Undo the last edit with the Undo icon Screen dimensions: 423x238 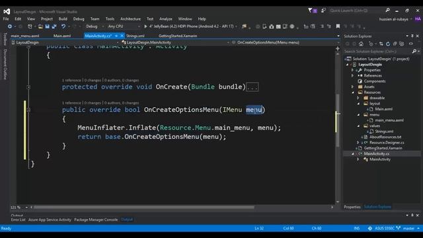click(63, 26)
